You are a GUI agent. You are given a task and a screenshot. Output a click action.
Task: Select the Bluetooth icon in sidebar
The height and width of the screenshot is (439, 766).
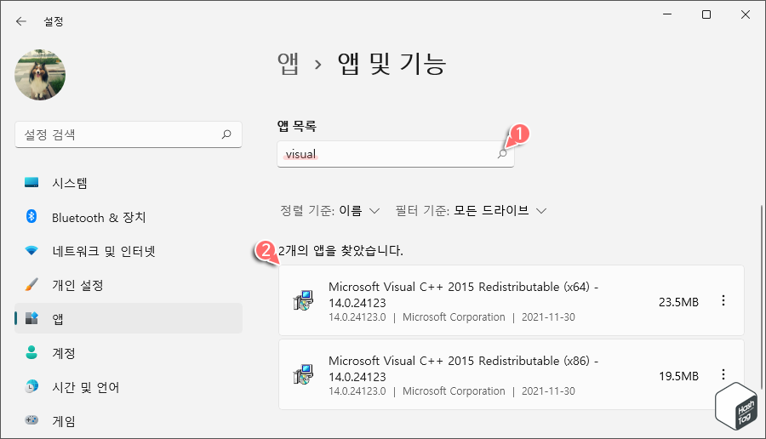(31, 216)
